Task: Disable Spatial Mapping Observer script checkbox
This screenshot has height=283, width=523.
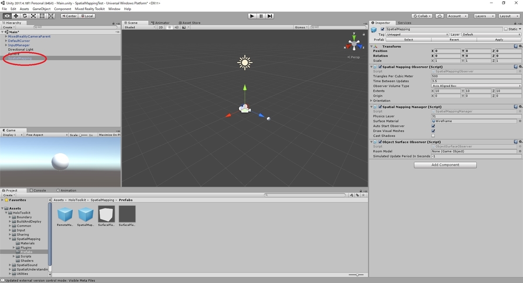Action: point(380,67)
